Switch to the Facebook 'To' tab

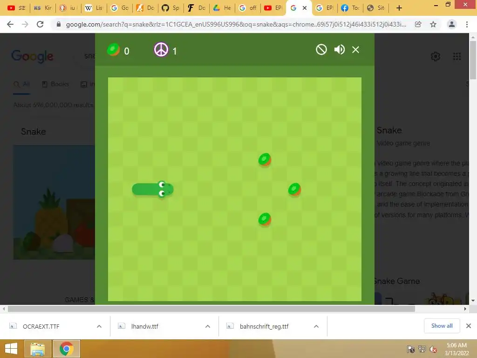350,8
